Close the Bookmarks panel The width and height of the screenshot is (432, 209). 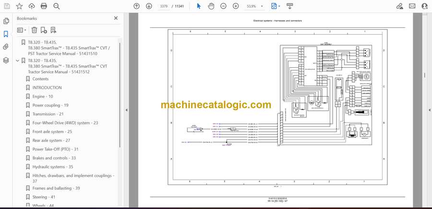(116, 18)
